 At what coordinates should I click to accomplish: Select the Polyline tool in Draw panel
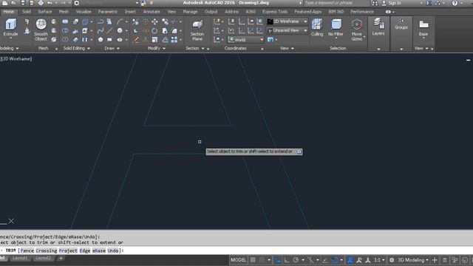point(101,21)
